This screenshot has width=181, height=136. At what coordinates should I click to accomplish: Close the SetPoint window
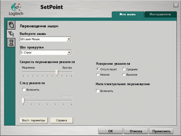[x=176, y=5]
